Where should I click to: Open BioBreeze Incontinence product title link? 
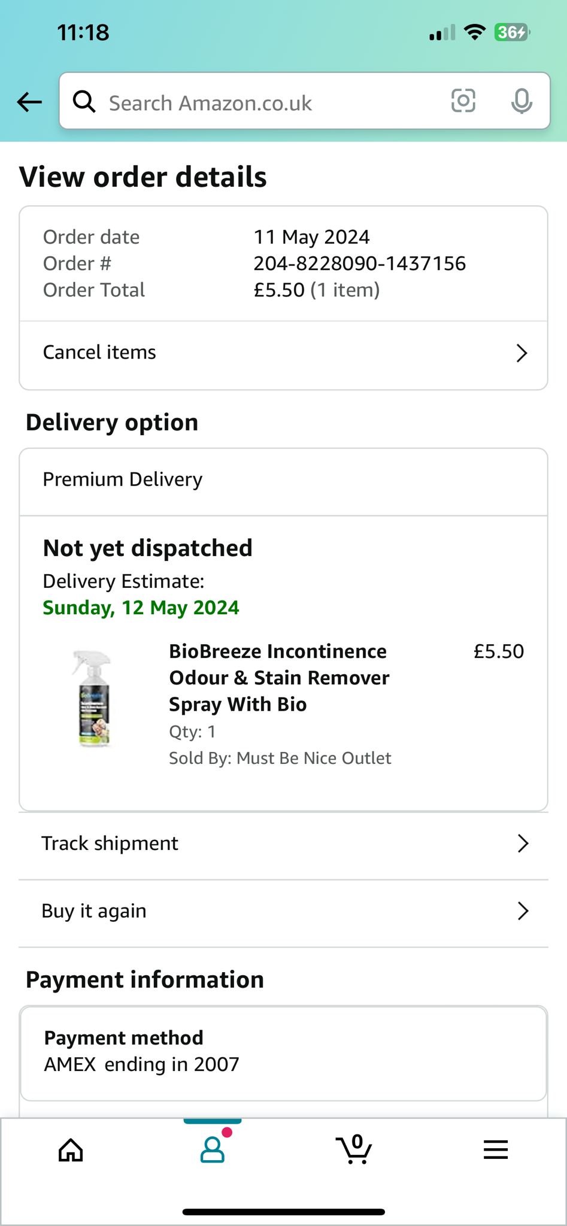tap(279, 678)
